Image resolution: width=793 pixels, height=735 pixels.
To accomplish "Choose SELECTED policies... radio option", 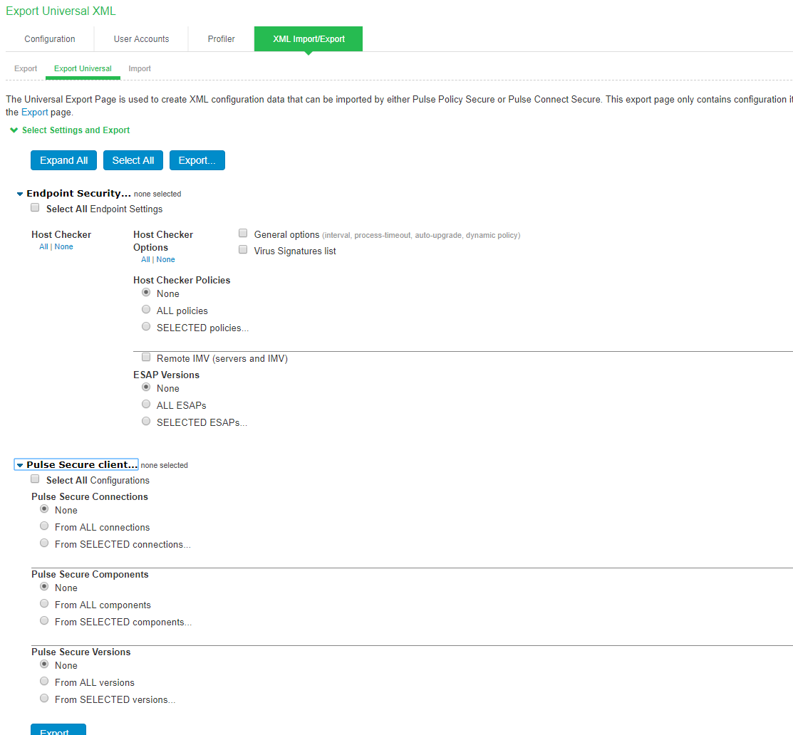I will point(146,327).
